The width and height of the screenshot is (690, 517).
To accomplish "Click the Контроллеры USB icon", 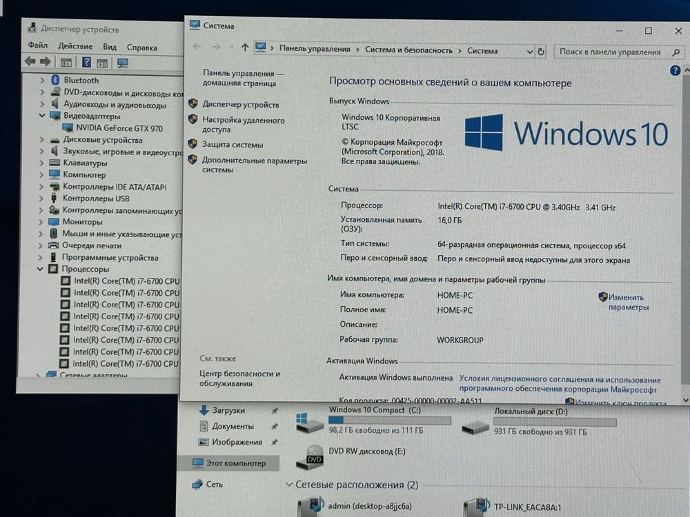I will tap(54, 198).
